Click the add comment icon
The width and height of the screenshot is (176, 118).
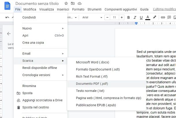click(169, 17)
